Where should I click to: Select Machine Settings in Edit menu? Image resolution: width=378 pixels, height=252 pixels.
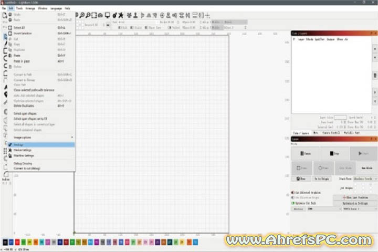41,155
